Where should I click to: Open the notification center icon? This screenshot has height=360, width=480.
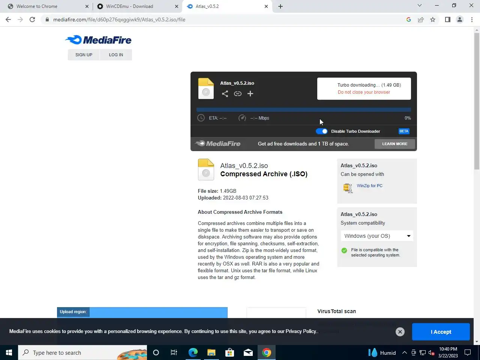pyautogui.click(x=468, y=352)
